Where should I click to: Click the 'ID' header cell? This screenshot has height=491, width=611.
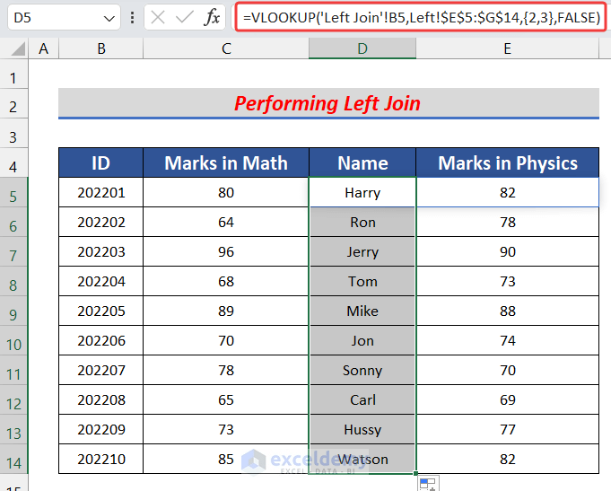click(x=100, y=162)
